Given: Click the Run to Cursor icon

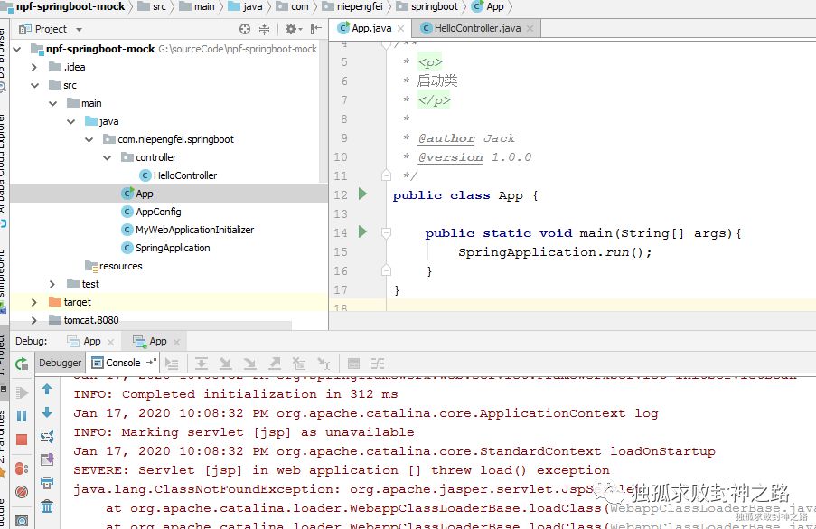Looking at the screenshot, I should point(324,364).
